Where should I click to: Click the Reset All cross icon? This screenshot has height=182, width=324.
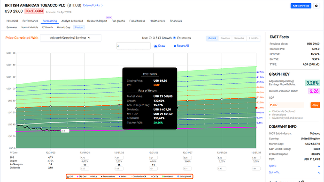click(x=175, y=46)
